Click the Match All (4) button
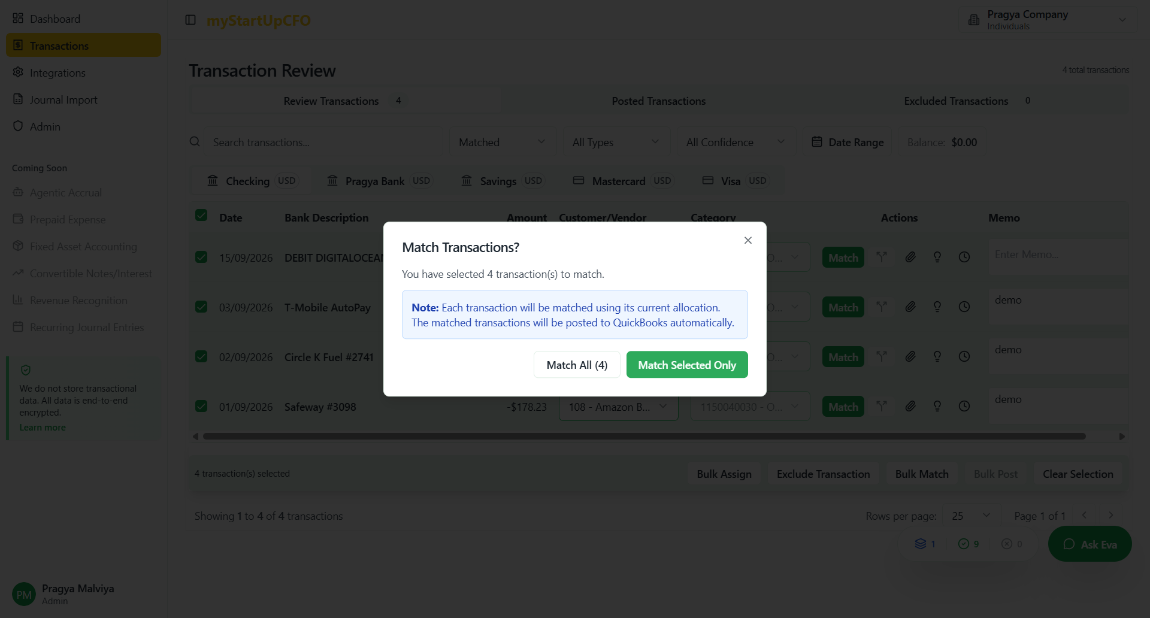 (577, 365)
